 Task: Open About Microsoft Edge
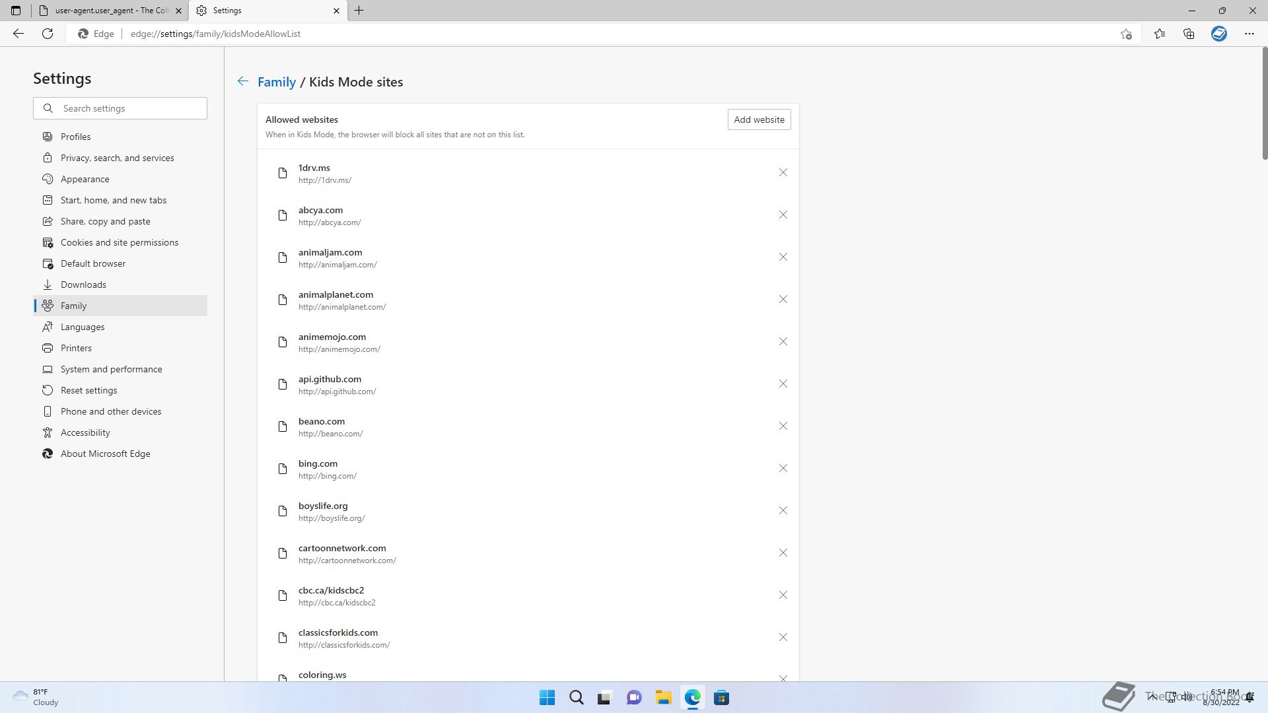tap(120, 454)
